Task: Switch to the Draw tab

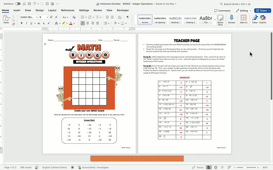Action: pos(28,10)
